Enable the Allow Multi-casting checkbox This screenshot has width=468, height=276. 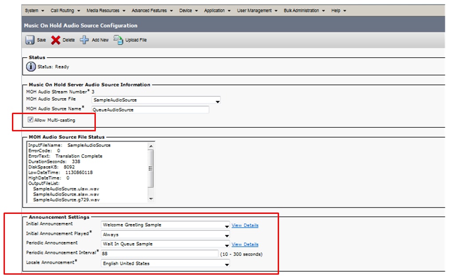pos(30,120)
